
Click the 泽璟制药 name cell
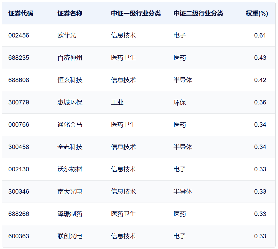70,214
